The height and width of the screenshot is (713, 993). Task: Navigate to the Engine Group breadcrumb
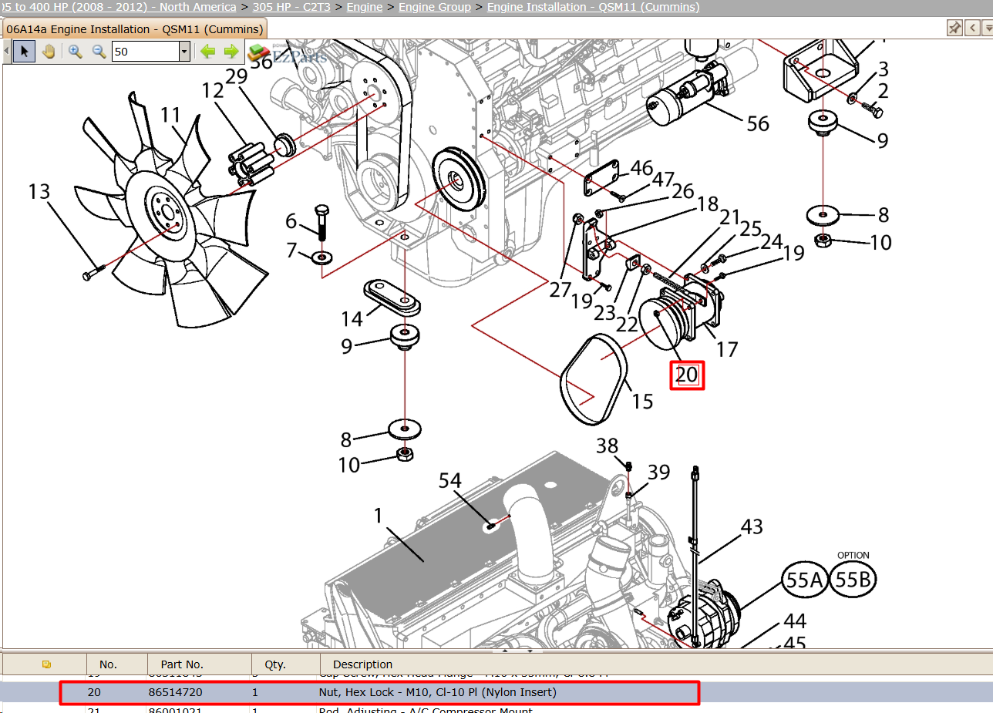coord(435,7)
